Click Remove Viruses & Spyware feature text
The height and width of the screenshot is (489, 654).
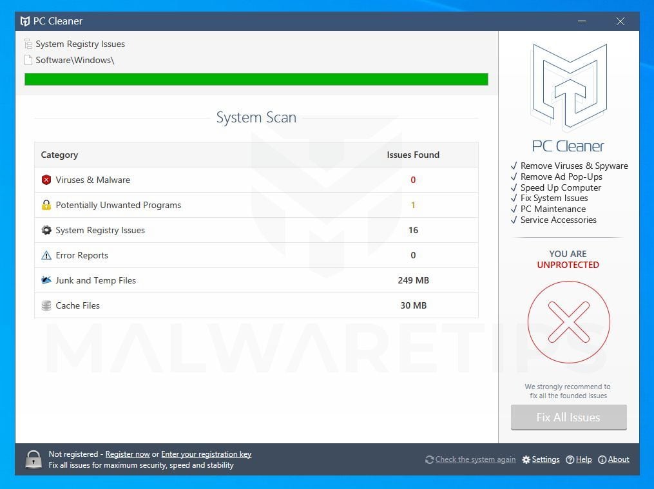click(574, 166)
